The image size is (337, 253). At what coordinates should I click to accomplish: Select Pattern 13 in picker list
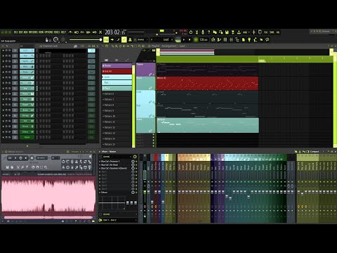(x=117, y=133)
